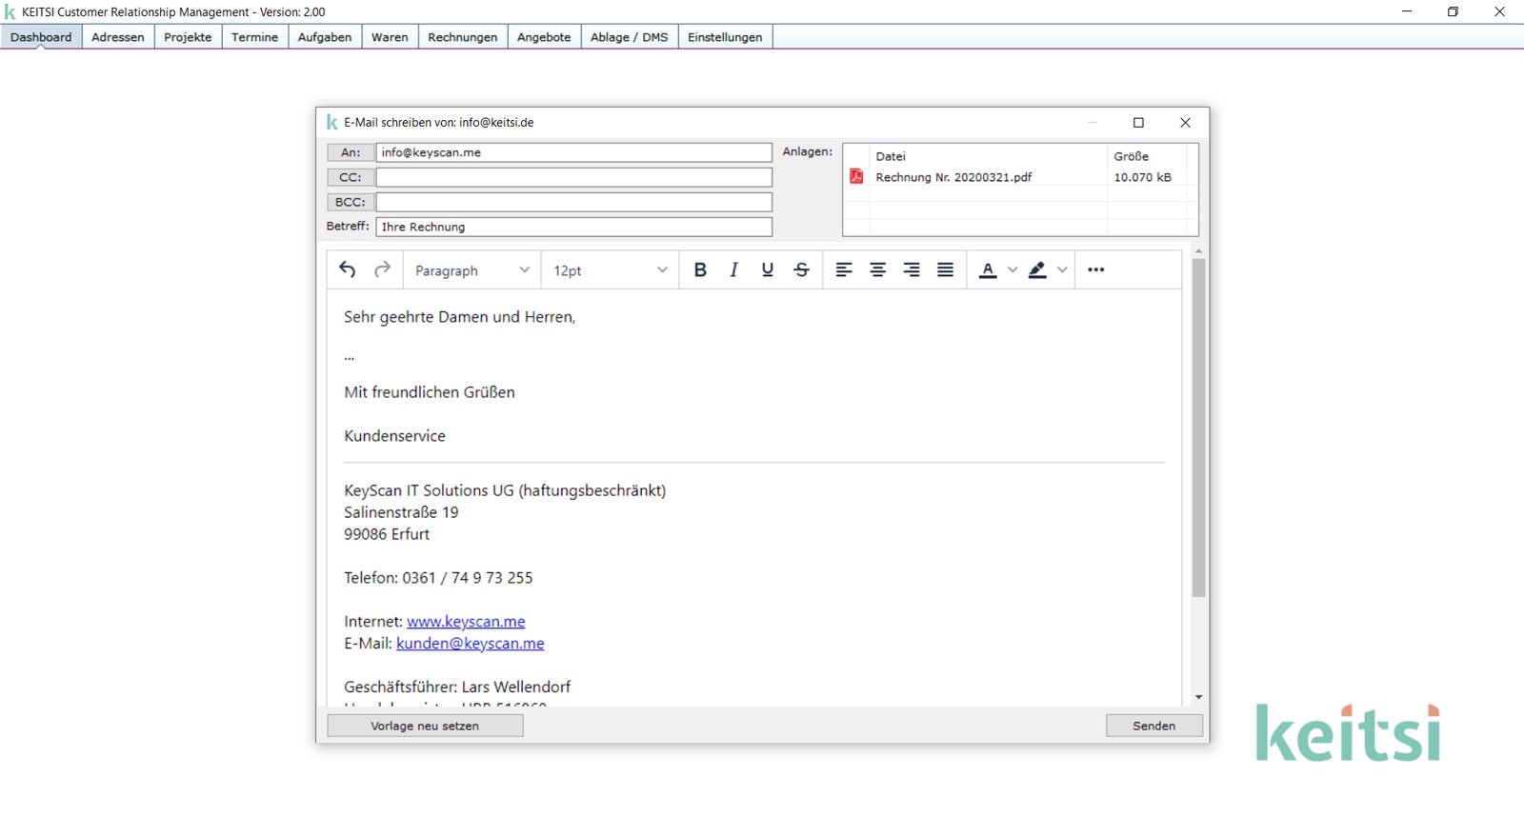
Task: Click the line Mit freundlichen Grüßen
Action: [x=430, y=392]
